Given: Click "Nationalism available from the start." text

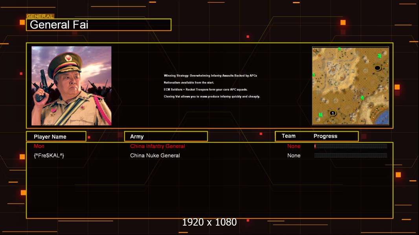Looking at the screenshot, I should 189,83.
